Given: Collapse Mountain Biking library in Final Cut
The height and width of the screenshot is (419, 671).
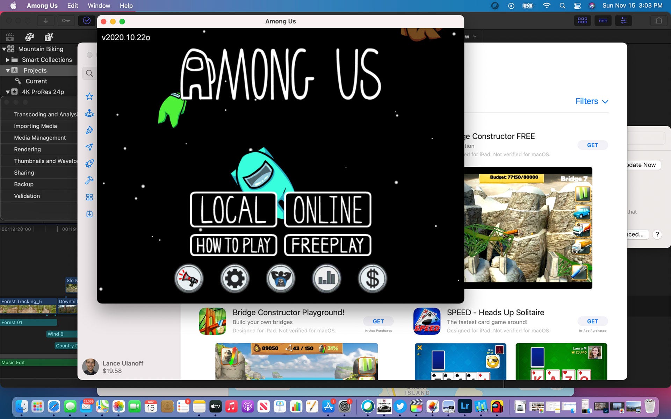Looking at the screenshot, I should (x=4, y=49).
